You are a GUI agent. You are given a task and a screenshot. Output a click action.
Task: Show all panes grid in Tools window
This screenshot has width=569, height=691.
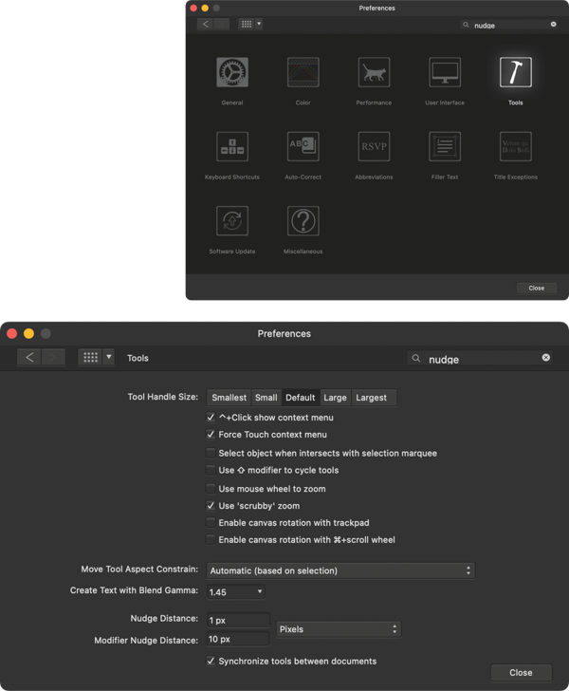90,358
